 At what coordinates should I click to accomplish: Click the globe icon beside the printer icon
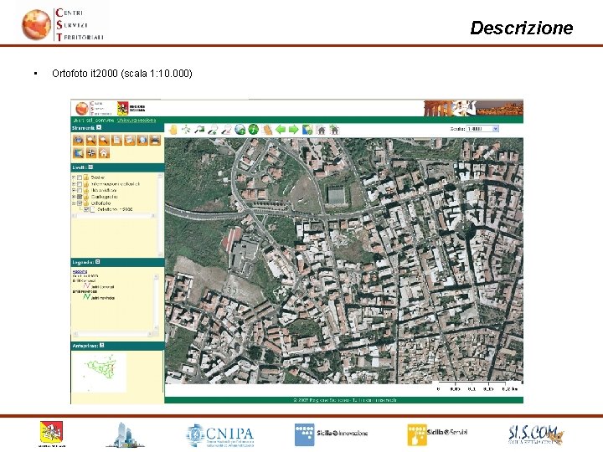tap(142, 141)
